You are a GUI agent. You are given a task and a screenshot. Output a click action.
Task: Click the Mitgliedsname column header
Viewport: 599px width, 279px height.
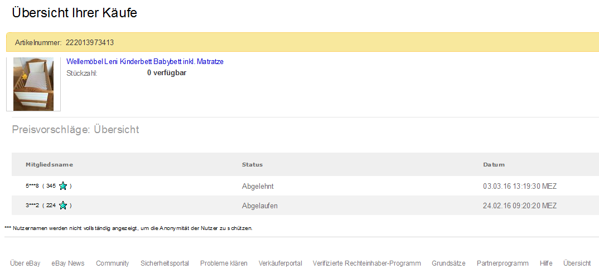(x=49, y=164)
